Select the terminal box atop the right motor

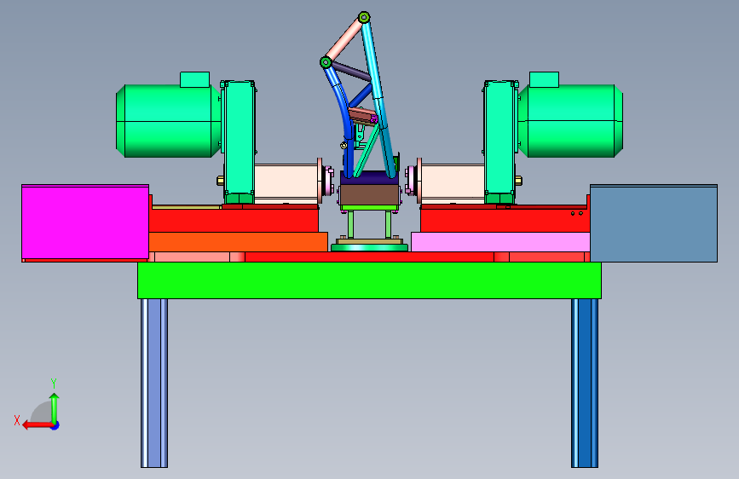[x=545, y=79]
